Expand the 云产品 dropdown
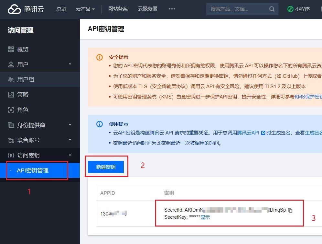This screenshot has width=322, height=244. pos(85,9)
